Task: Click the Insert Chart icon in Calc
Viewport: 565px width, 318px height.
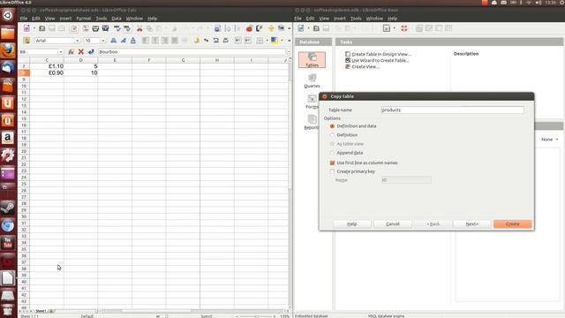Action: tap(249, 28)
